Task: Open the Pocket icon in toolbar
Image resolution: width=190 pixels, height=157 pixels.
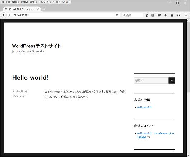Action: [x=159, y=15]
